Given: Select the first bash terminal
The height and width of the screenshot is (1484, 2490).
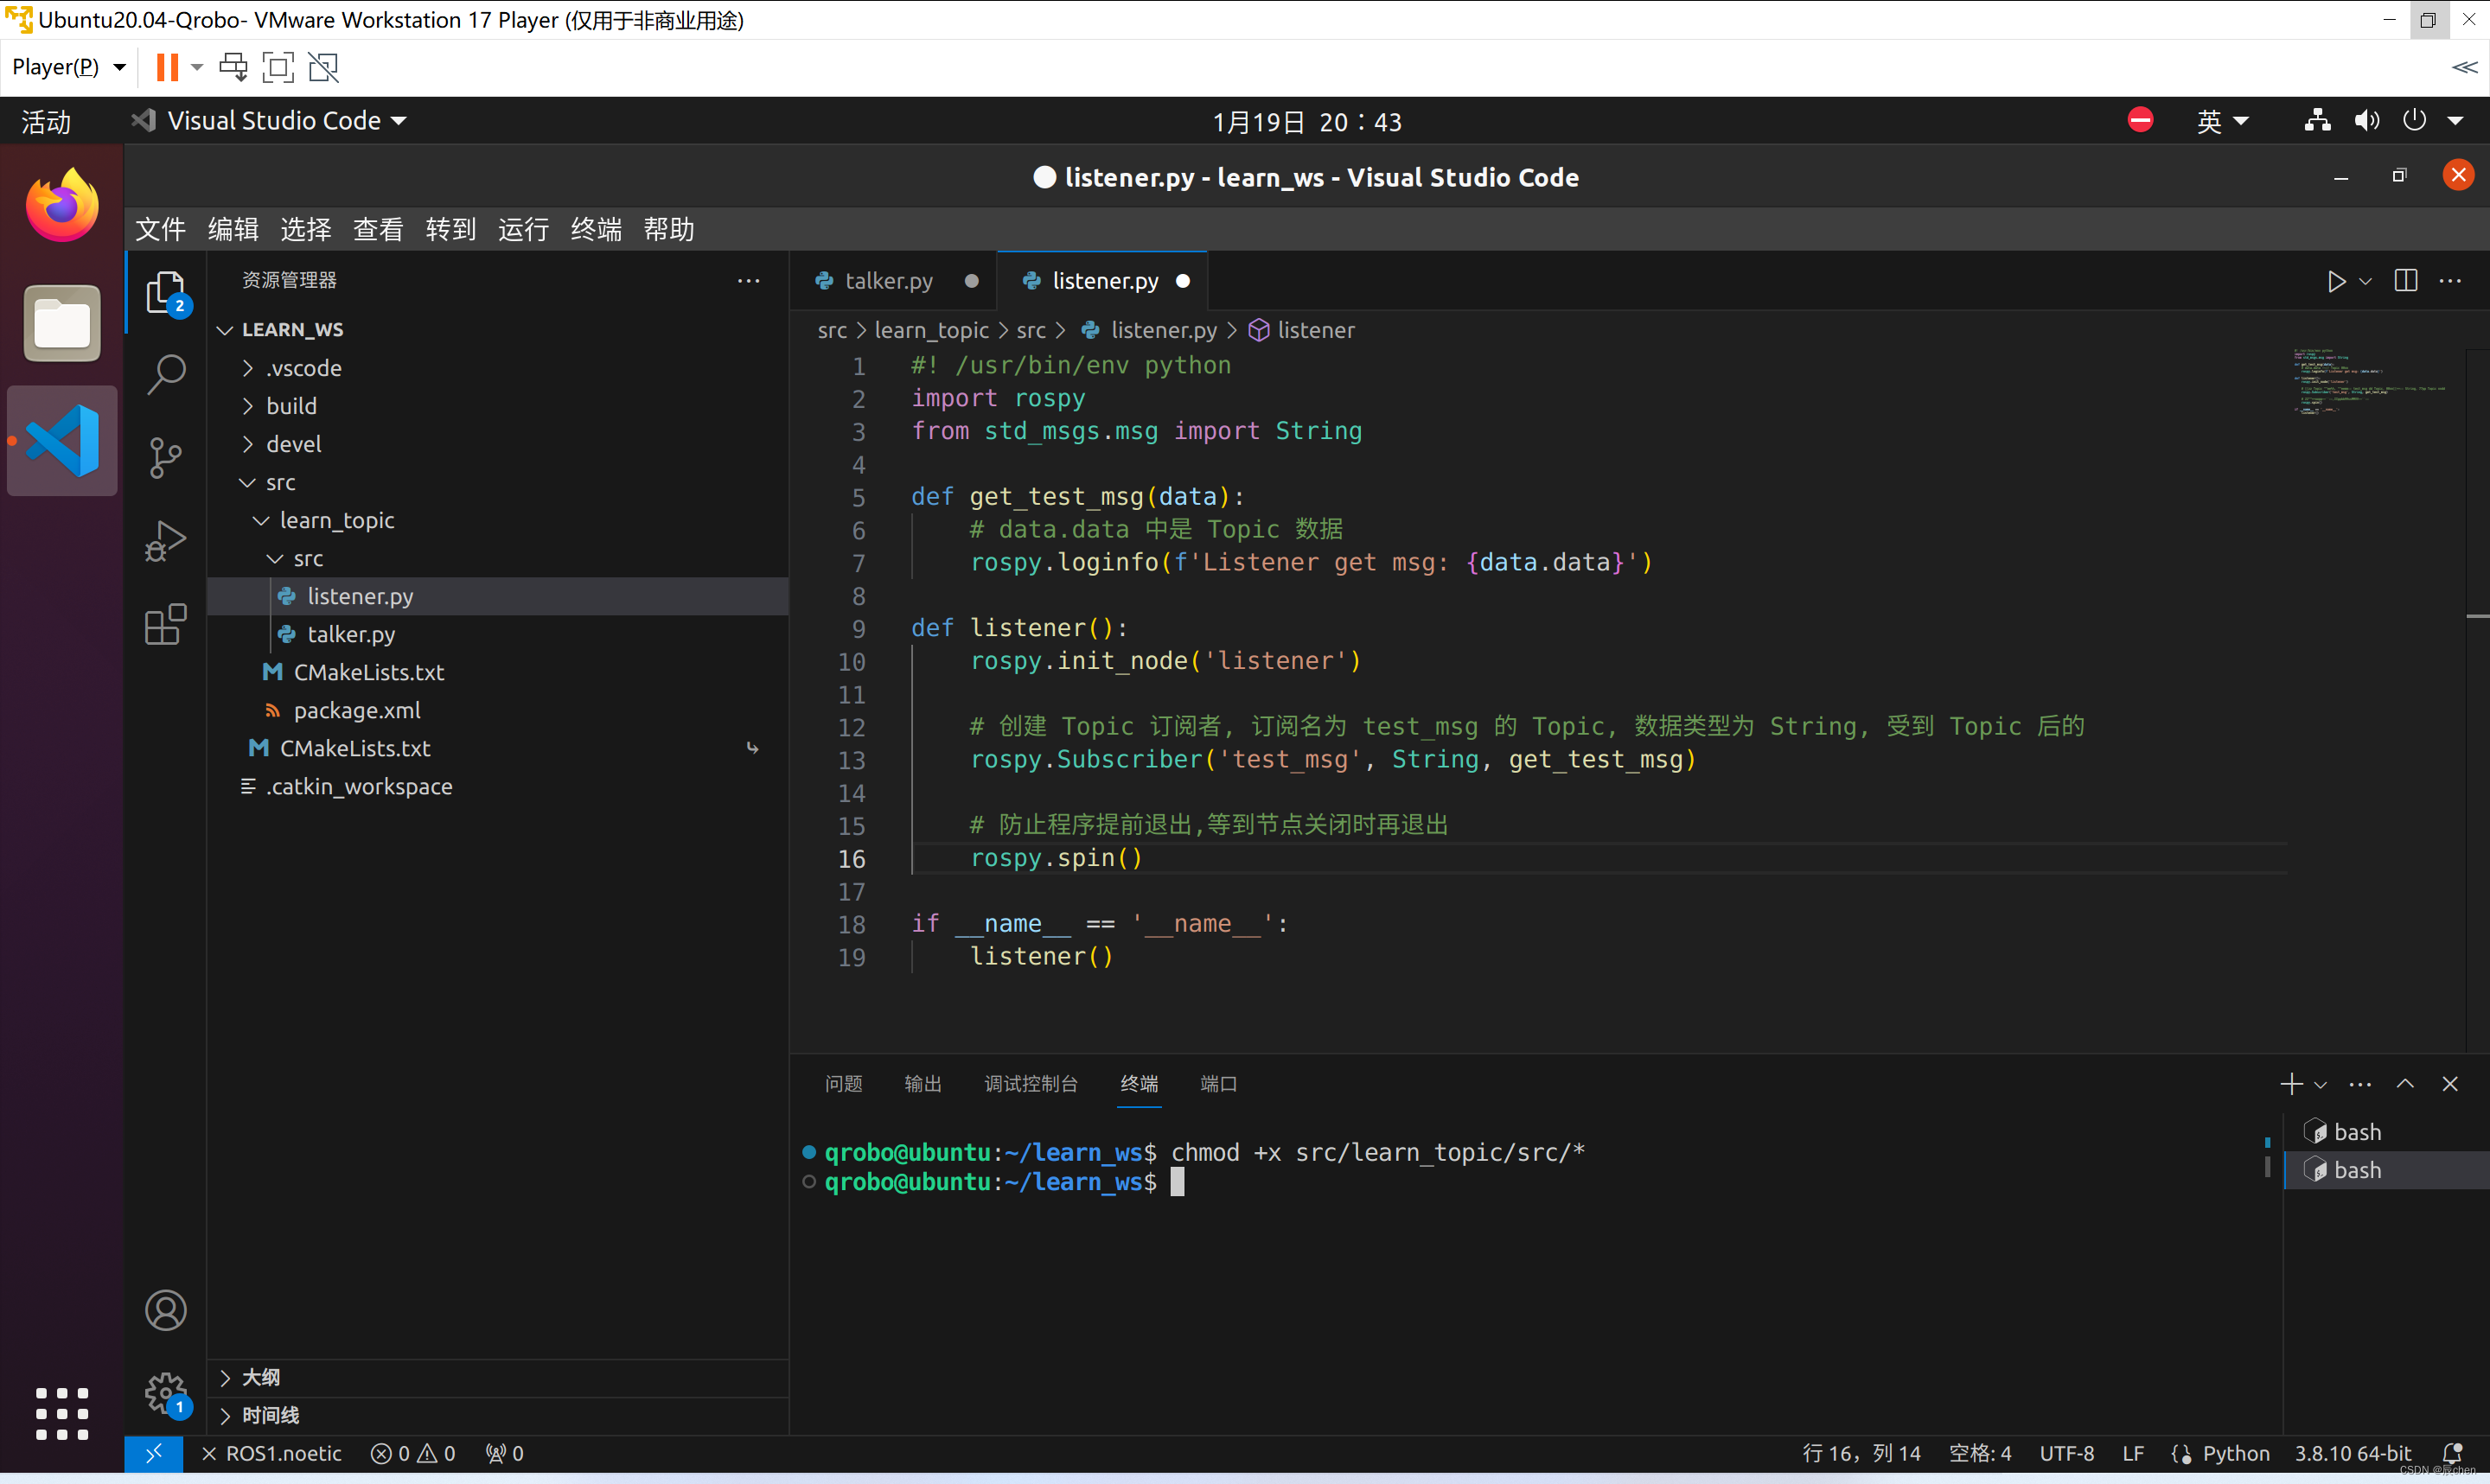Looking at the screenshot, I should [2386, 1132].
